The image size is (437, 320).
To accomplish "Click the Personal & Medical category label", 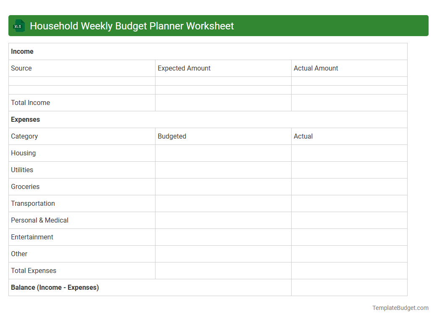I will (39, 220).
